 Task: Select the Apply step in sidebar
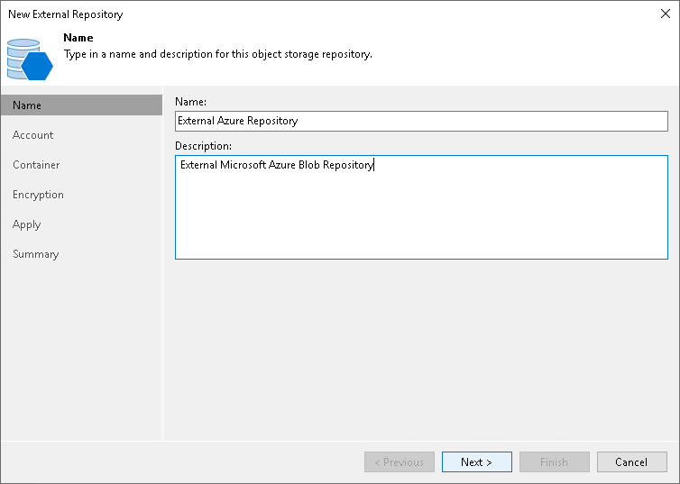coord(27,224)
